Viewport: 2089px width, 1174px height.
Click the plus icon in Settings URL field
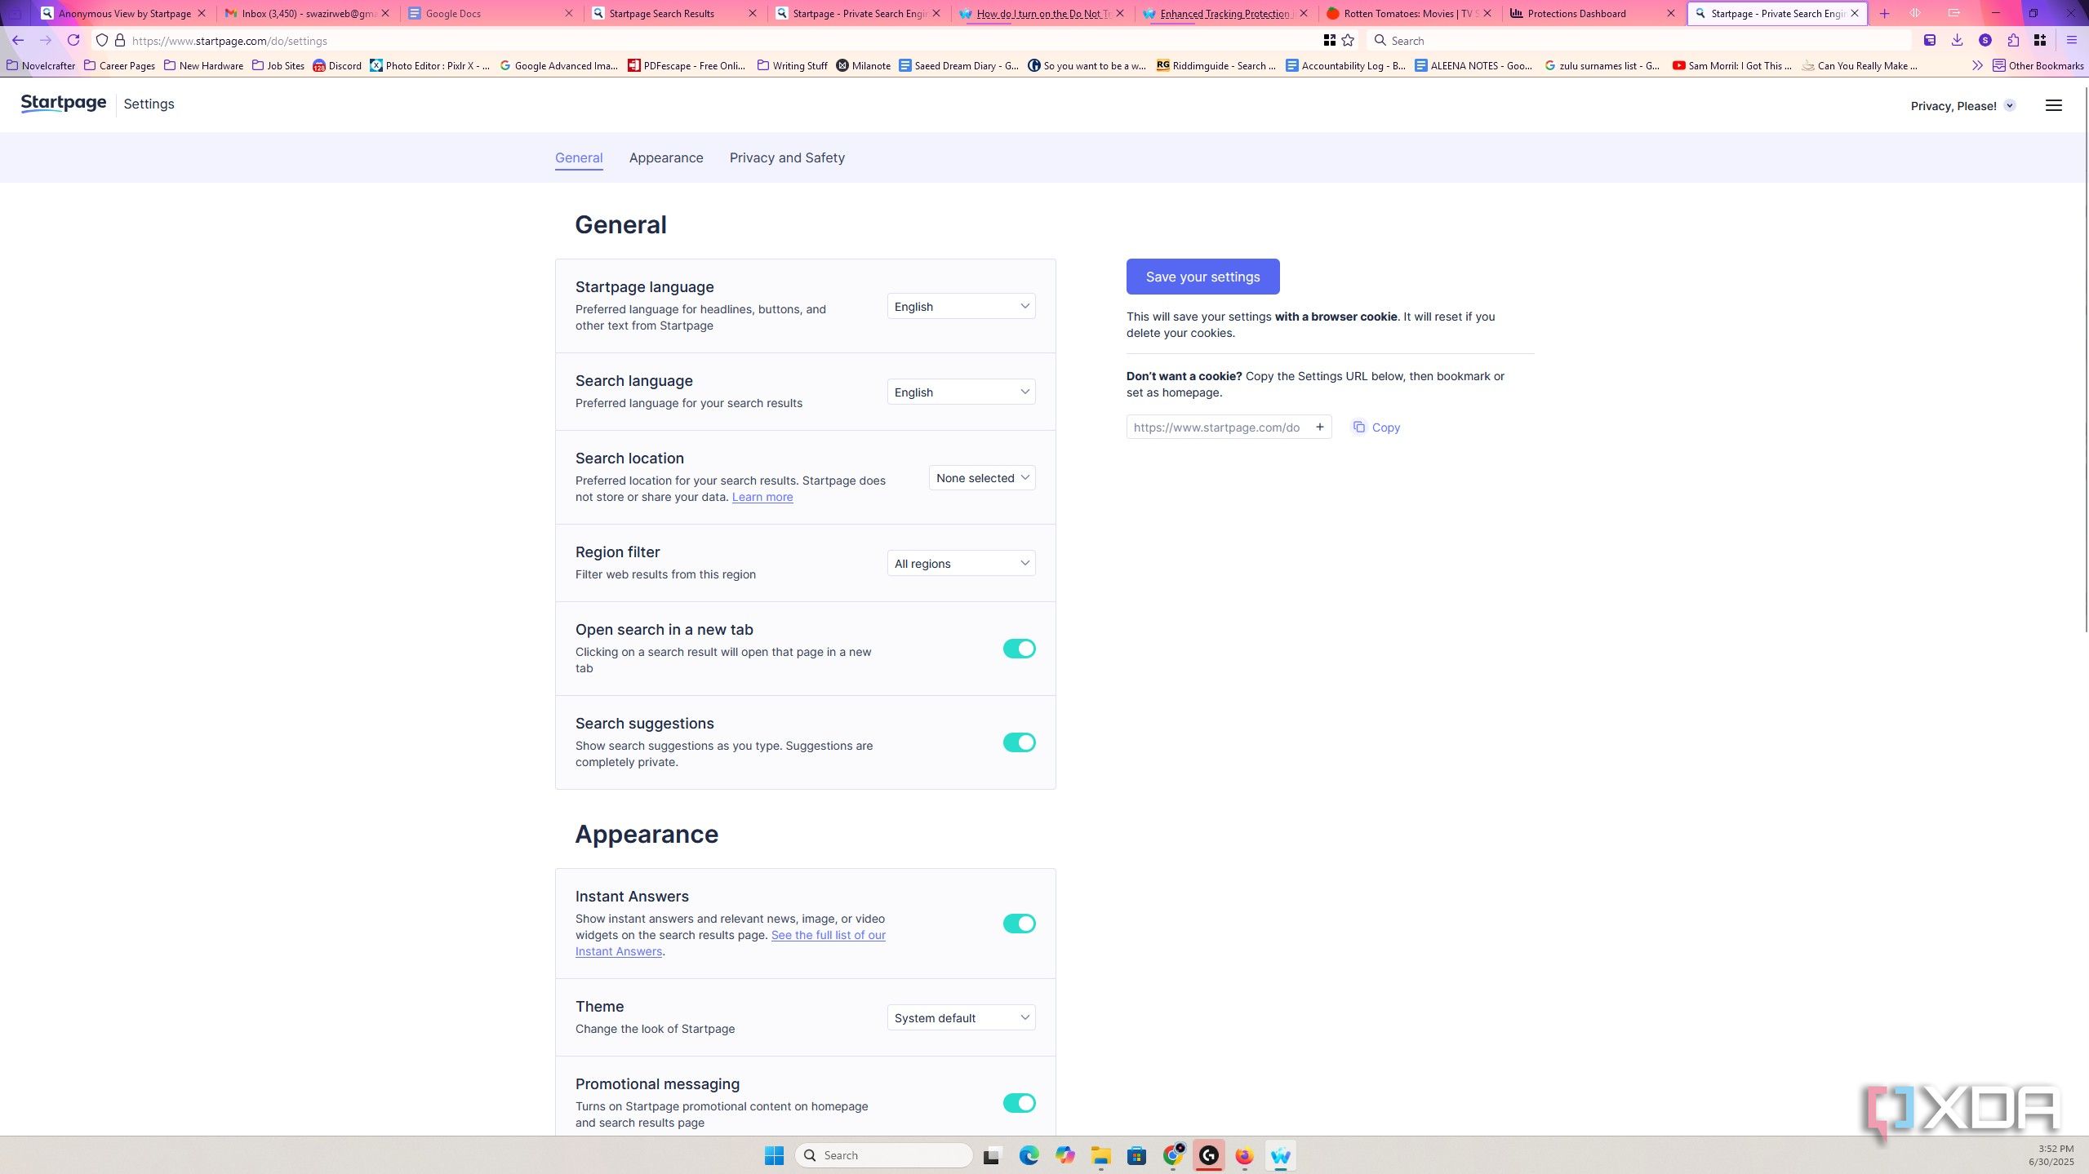[x=1319, y=427]
